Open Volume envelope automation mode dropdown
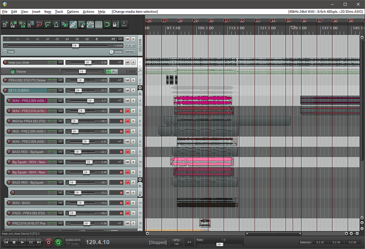 coord(114,72)
